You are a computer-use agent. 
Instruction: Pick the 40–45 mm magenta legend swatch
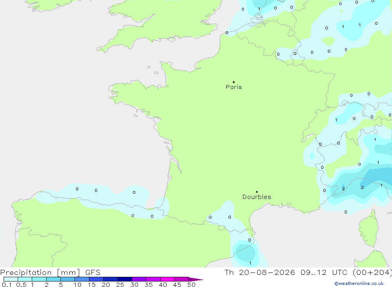click(x=167, y=279)
